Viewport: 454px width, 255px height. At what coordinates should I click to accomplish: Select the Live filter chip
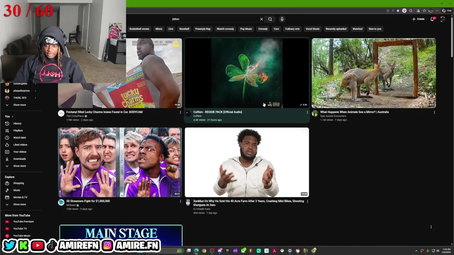pos(171,29)
